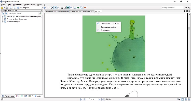Expand the Маленький принц tree node
Image resolution: width=191 pixels, height=101 pixels.
pos(2,22)
